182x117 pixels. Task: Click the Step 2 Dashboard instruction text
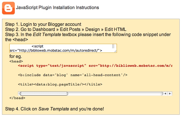coord(66,29)
